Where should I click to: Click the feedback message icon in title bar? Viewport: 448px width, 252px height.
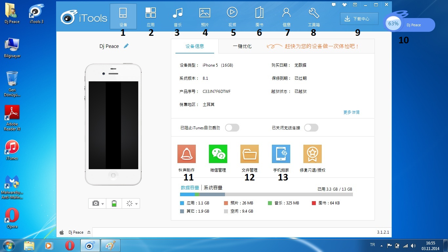point(334,5)
